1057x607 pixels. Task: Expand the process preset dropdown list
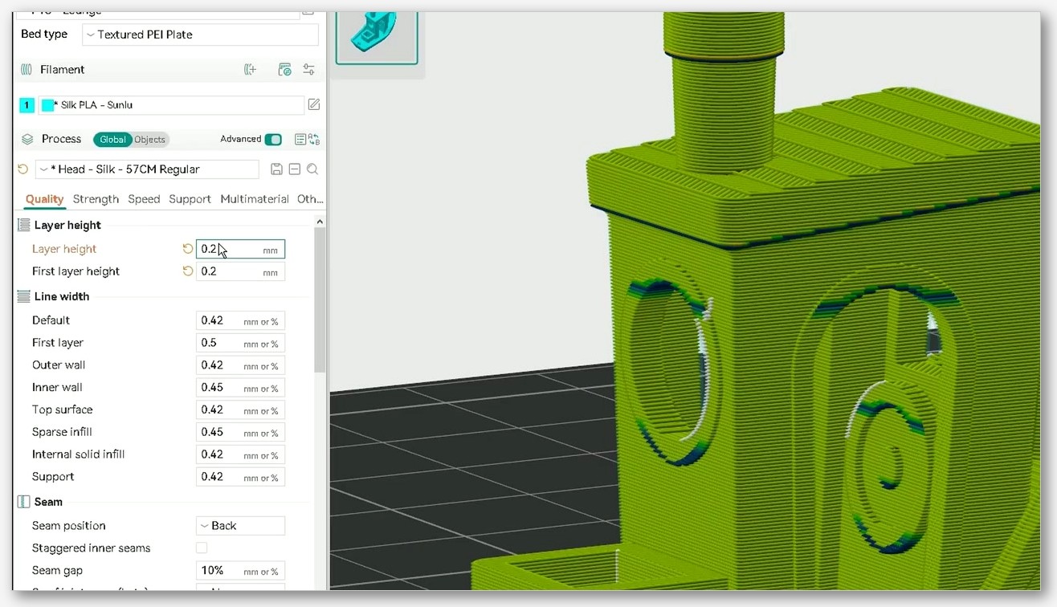pos(147,169)
